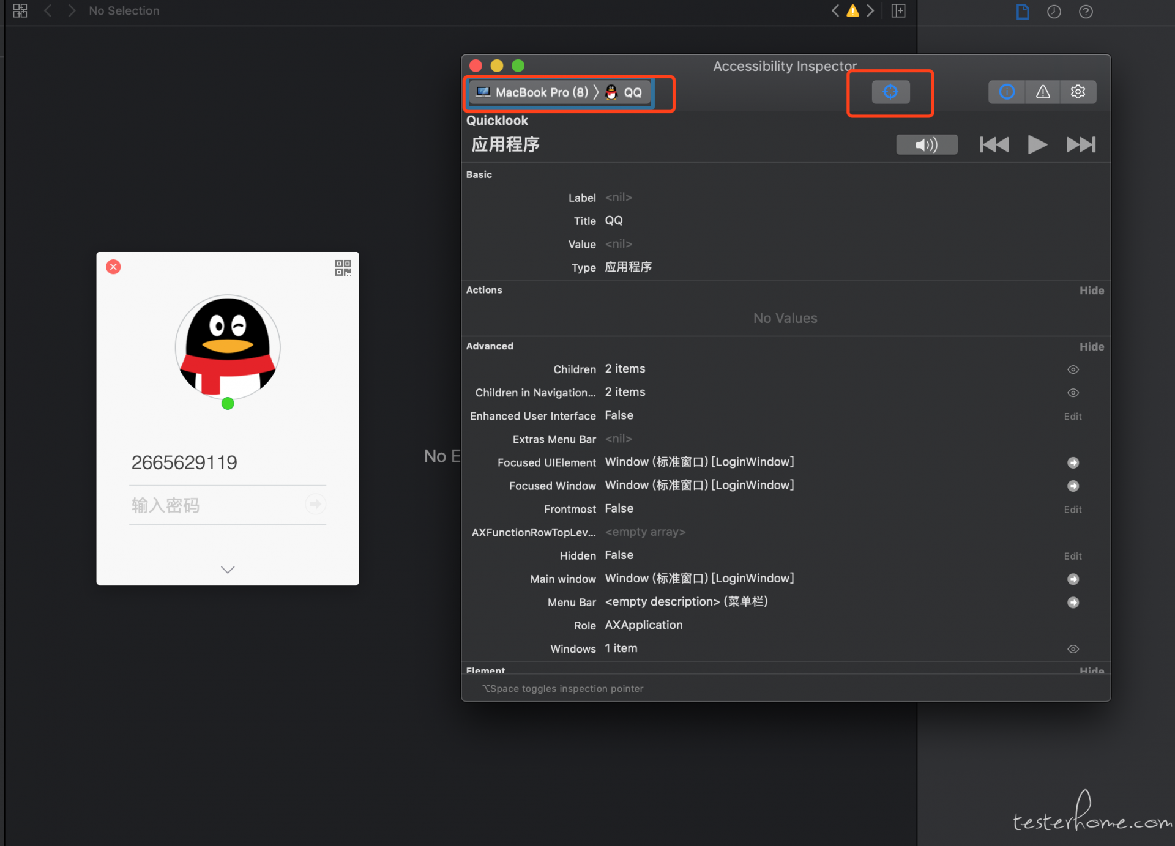
Task: Expand QQ login options chevron
Action: click(228, 570)
